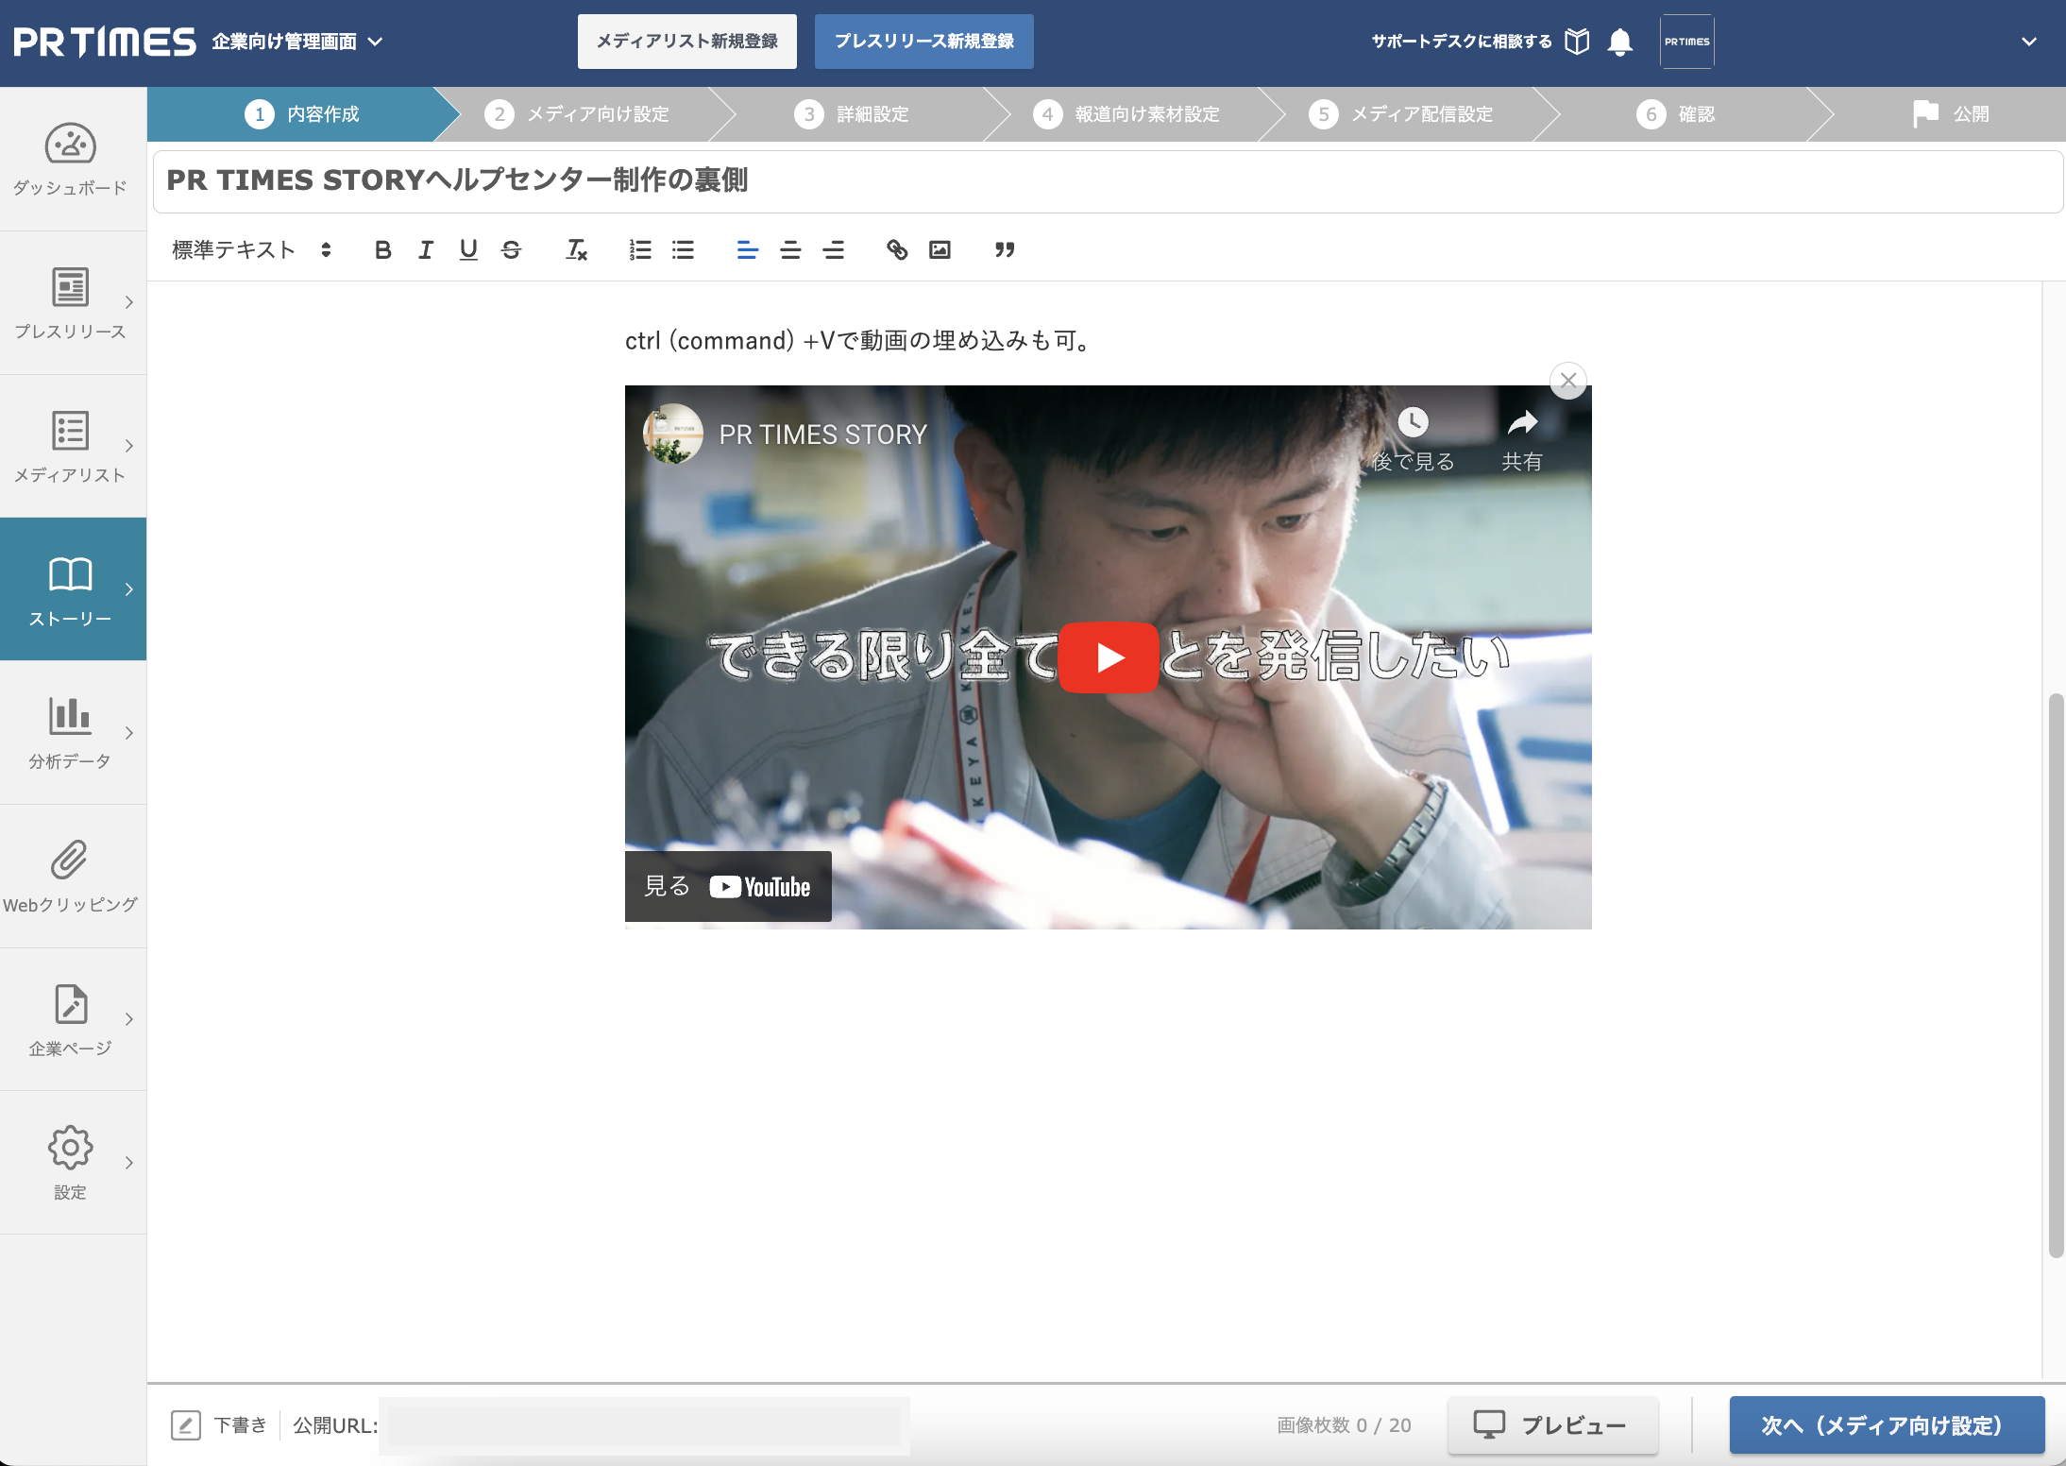2066x1466 pixels.
Task: Open the PR TIMES STORY channel avatar
Action: (x=673, y=435)
